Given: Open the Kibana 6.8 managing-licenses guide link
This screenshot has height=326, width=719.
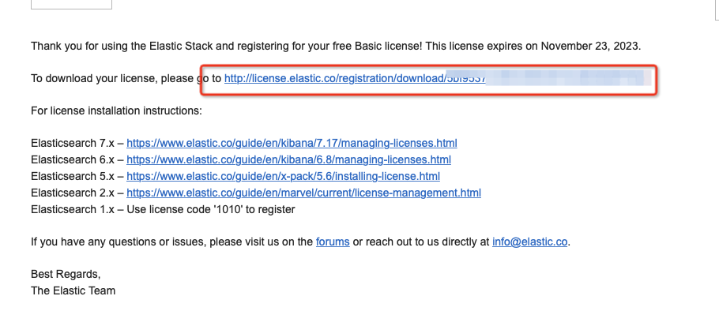Looking at the screenshot, I should click(x=288, y=159).
